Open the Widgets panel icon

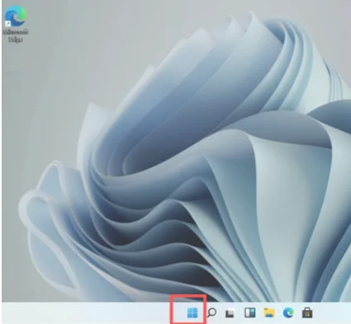click(x=250, y=312)
